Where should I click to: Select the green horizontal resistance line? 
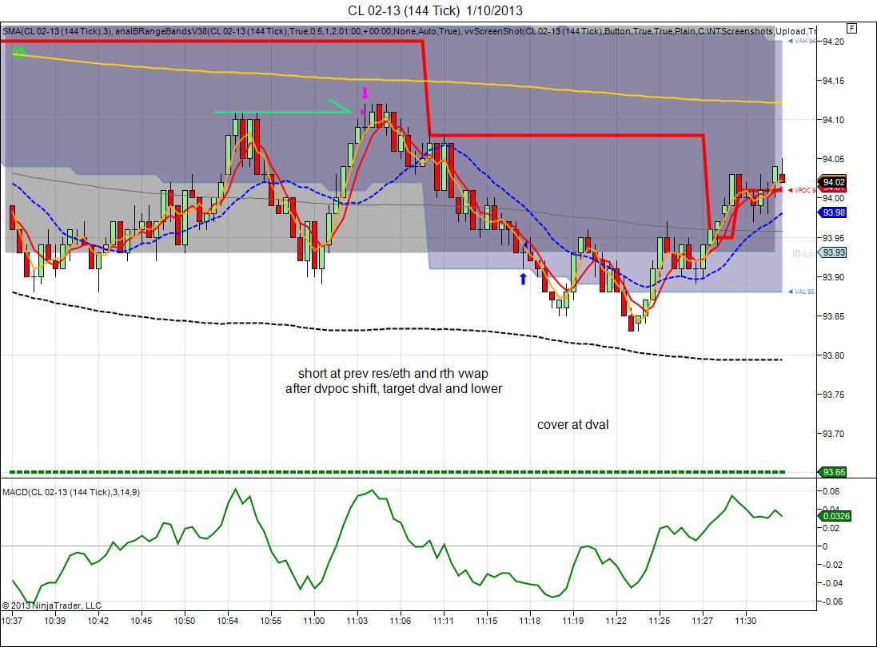281,113
